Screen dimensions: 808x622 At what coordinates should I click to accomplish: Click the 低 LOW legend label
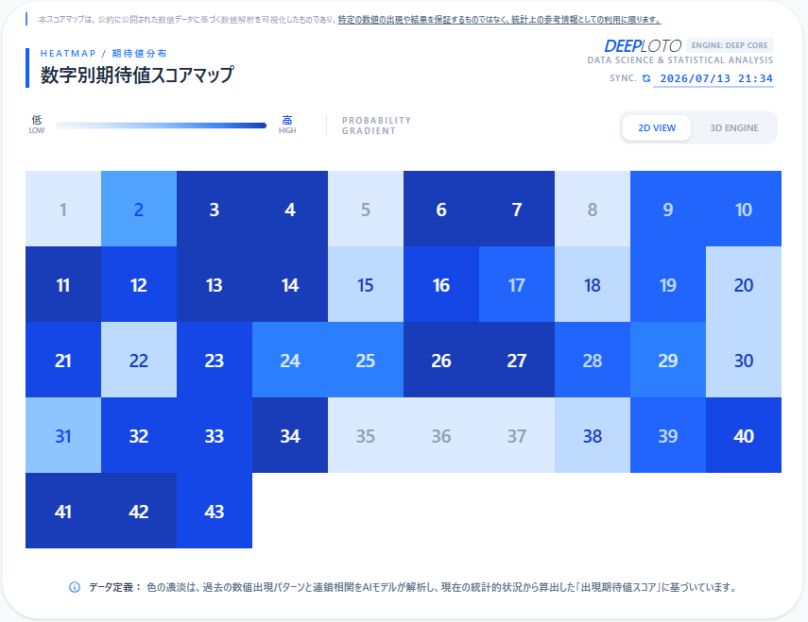click(x=37, y=125)
